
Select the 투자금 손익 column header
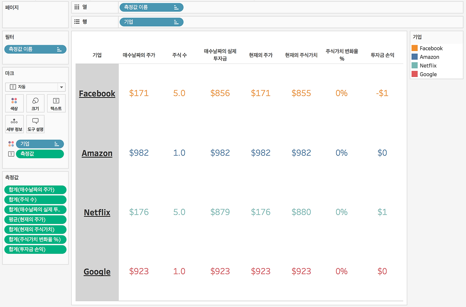(x=382, y=55)
